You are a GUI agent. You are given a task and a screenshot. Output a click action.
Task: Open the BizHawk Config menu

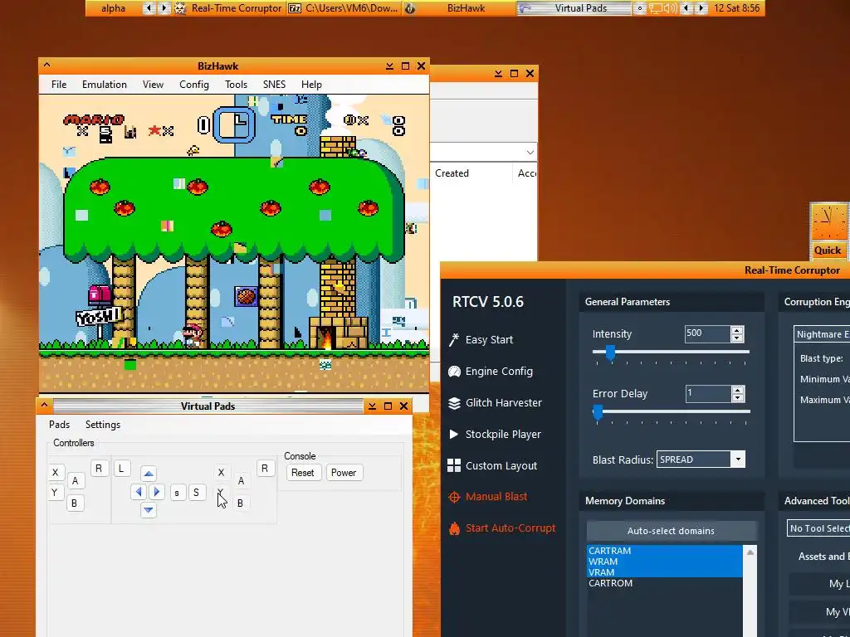click(194, 85)
